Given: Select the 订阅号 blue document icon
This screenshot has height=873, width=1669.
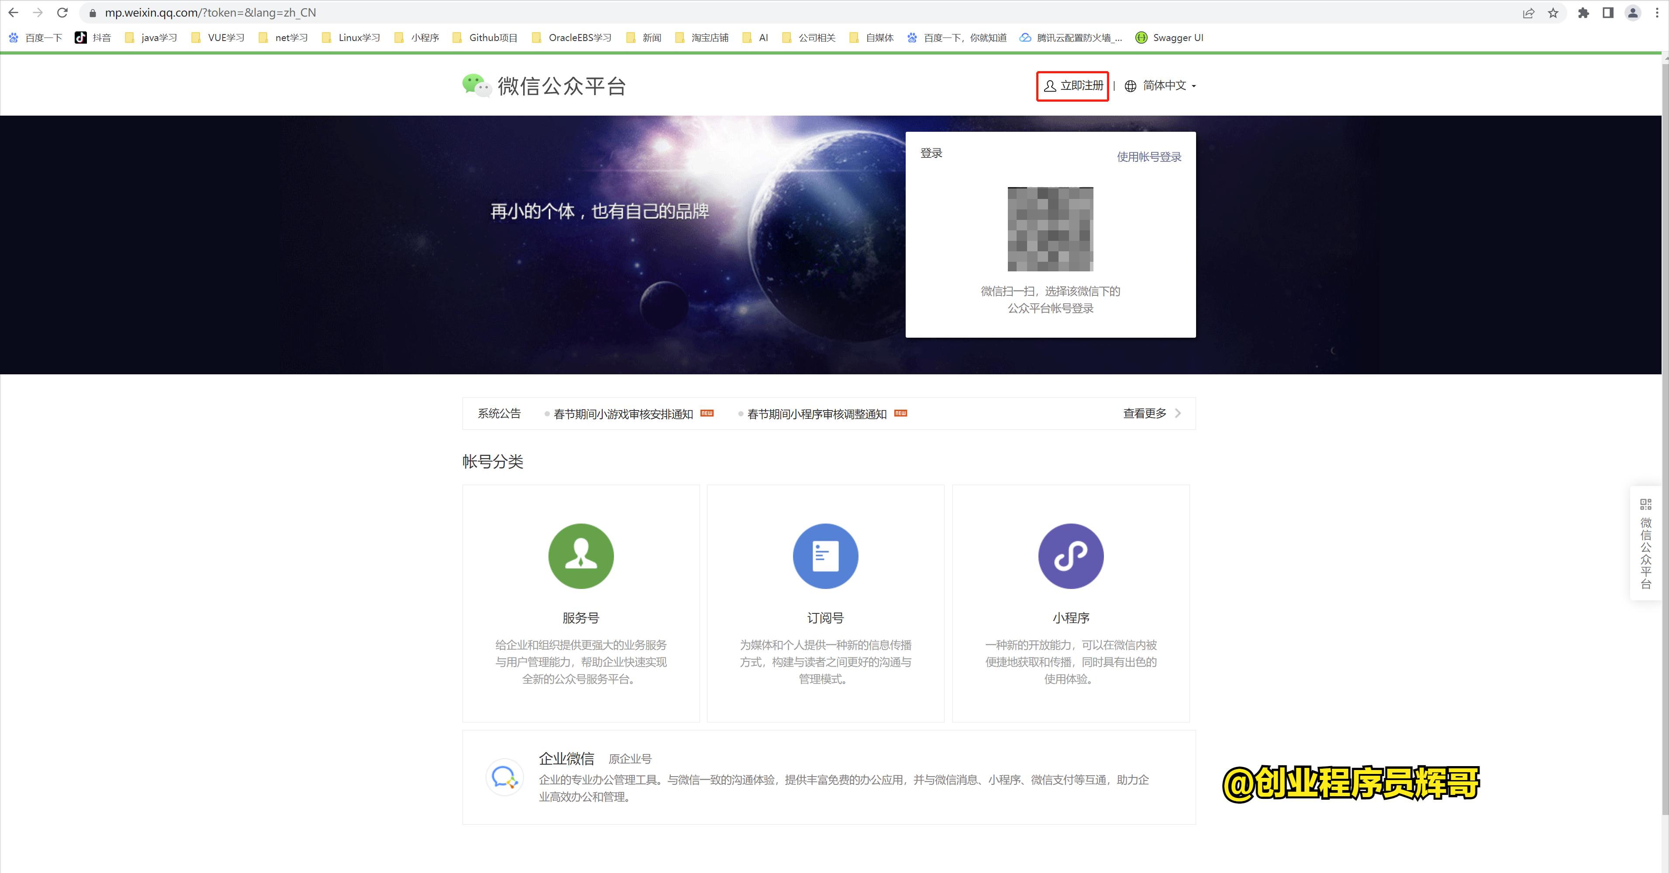Looking at the screenshot, I should pos(825,555).
